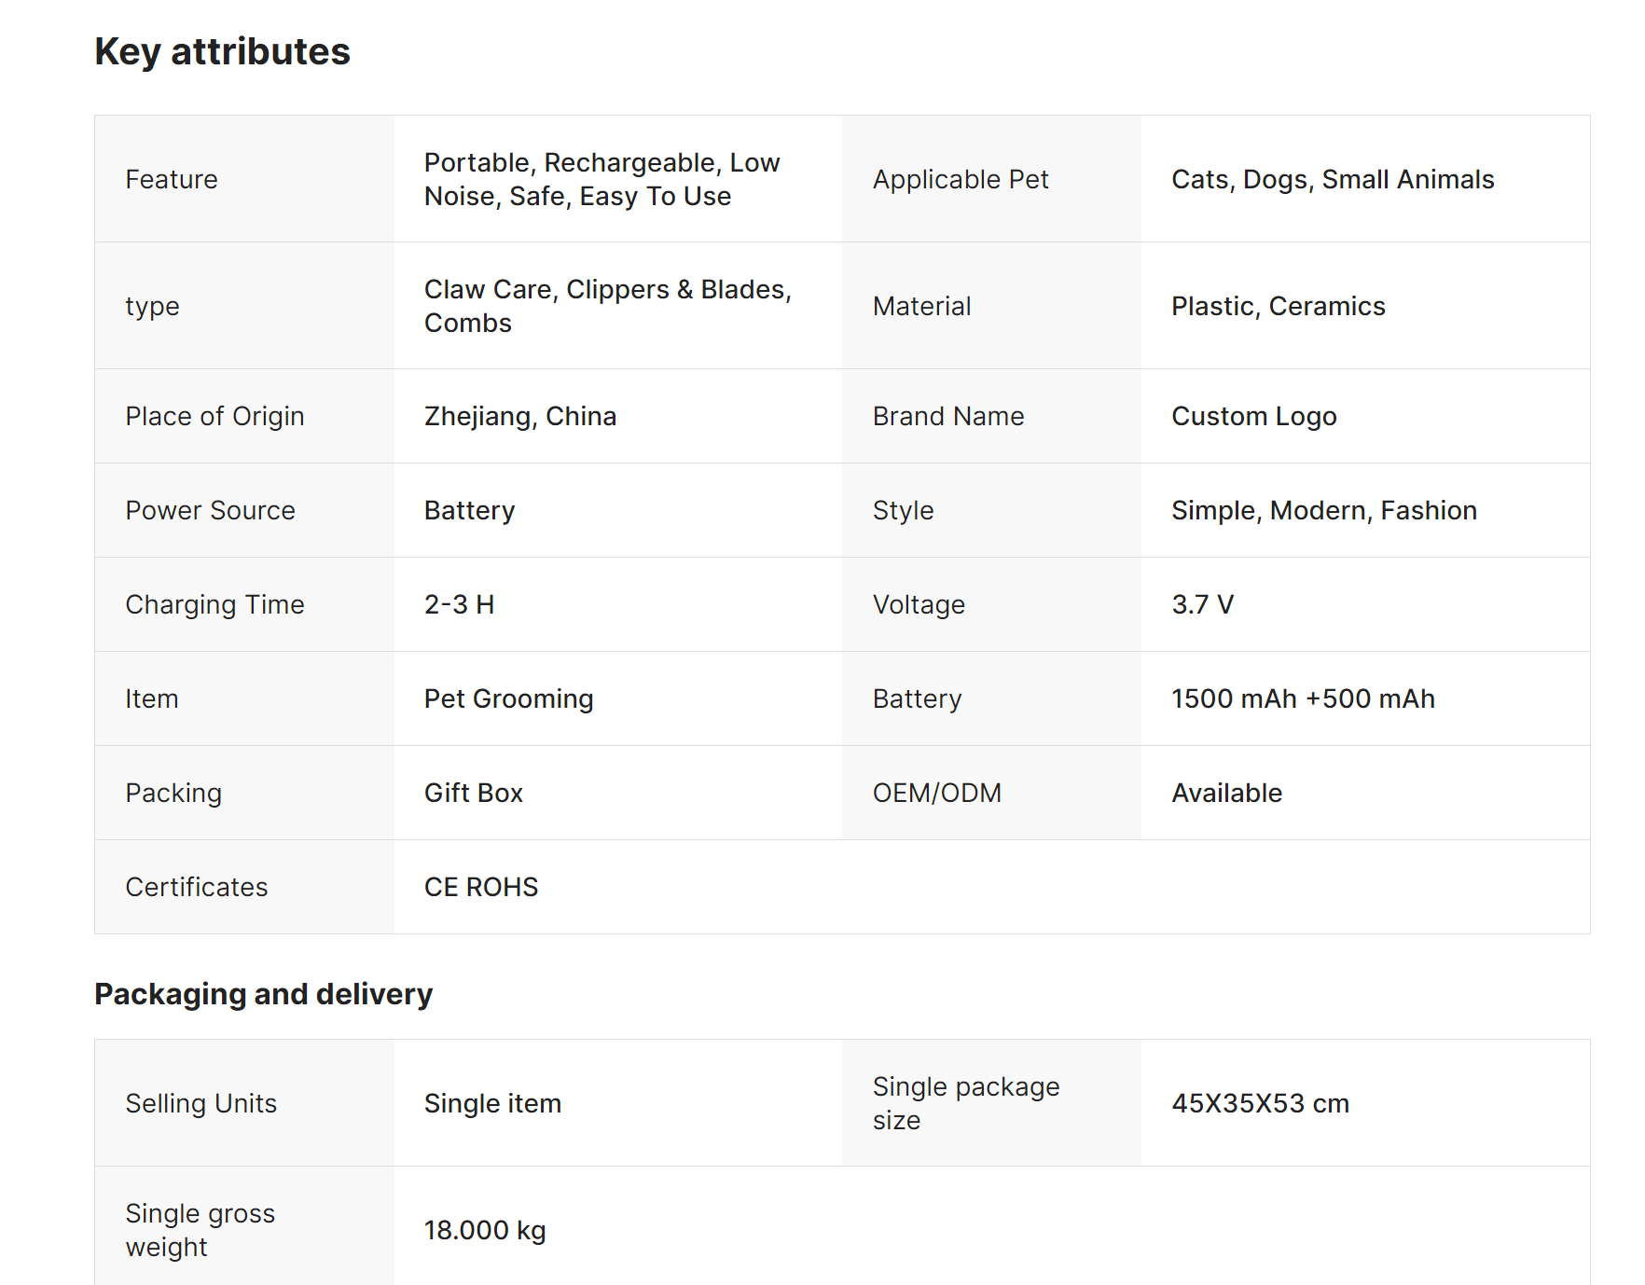The image size is (1645, 1285).
Task: Click the "Cats, Dogs, Small Animals" value
Action: click(1332, 179)
